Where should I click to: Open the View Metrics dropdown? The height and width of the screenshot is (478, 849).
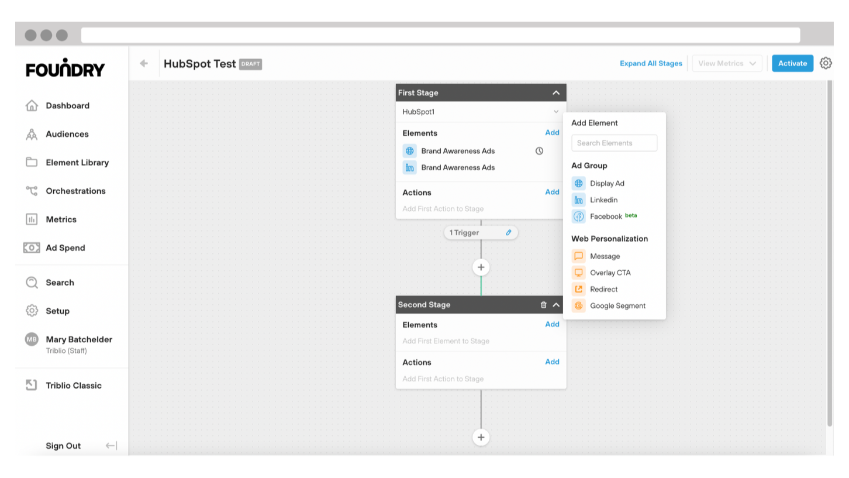(726, 63)
